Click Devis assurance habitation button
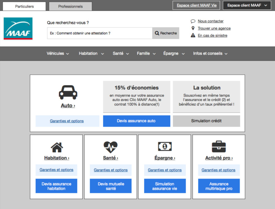 click(56, 186)
